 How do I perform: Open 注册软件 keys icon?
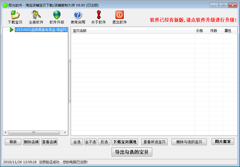tap(36, 15)
